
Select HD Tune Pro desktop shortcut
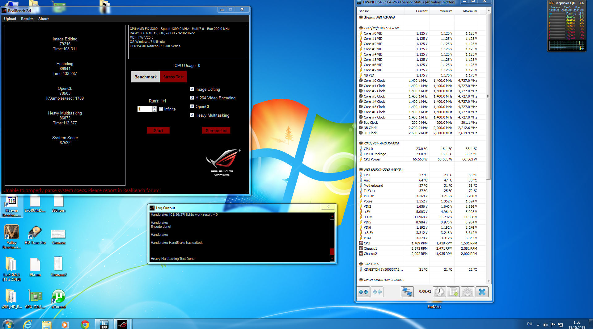coord(35,235)
